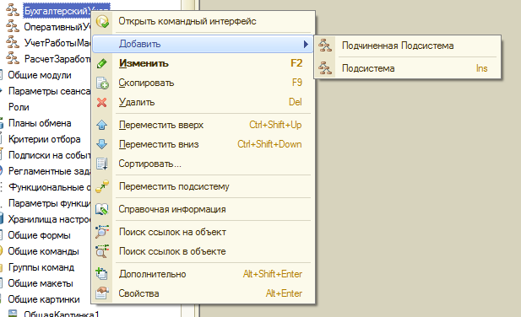Select Общие макеты tree item
This screenshot has width=521, height=317.
pyautogui.click(x=41, y=283)
